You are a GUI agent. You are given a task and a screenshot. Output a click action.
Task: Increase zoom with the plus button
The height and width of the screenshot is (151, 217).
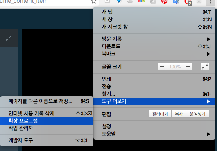188,67
